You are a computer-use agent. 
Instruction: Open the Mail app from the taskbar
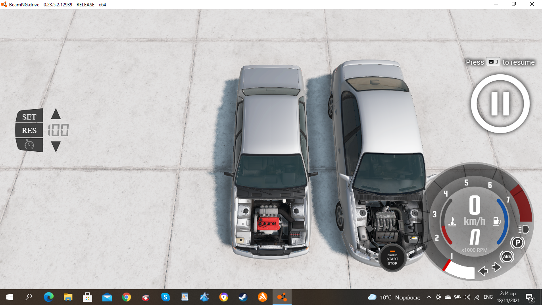click(107, 297)
